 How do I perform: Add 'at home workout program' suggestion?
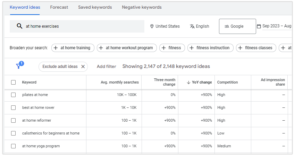(127, 48)
